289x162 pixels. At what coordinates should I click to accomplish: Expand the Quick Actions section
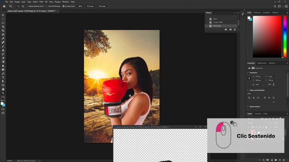[x=248, y=107]
